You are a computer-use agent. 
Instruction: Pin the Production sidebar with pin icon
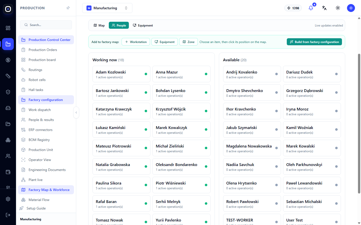click(68, 8)
